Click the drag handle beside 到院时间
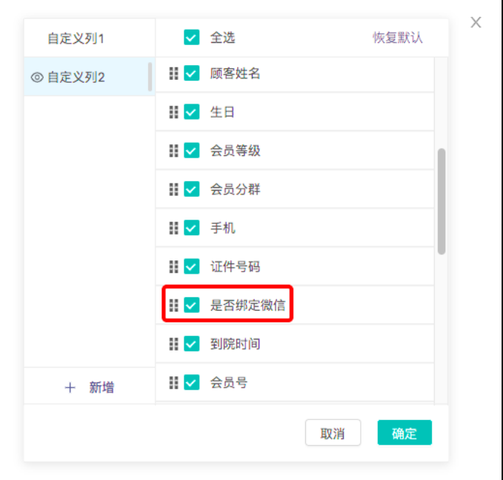Screen dimensions: 503x480 (x=173, y=344)
